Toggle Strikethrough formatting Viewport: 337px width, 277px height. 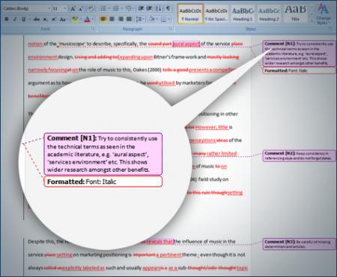pyautogui.click(x=37, y=20)
